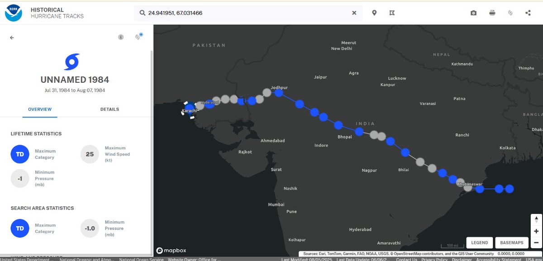Click the Mumbai city label on map
The image size is (543, 261).
276,204
